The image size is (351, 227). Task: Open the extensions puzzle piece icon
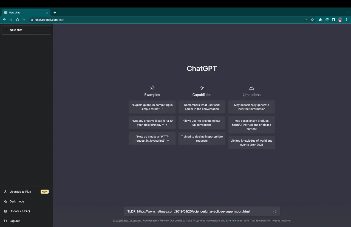[320, 20]
